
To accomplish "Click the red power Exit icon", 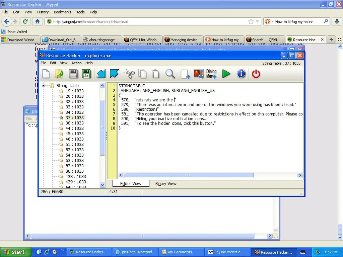I will (x=256, y=74).
